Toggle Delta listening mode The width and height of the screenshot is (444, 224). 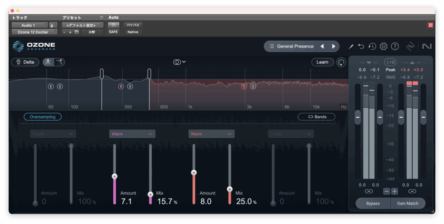(25, 62)
